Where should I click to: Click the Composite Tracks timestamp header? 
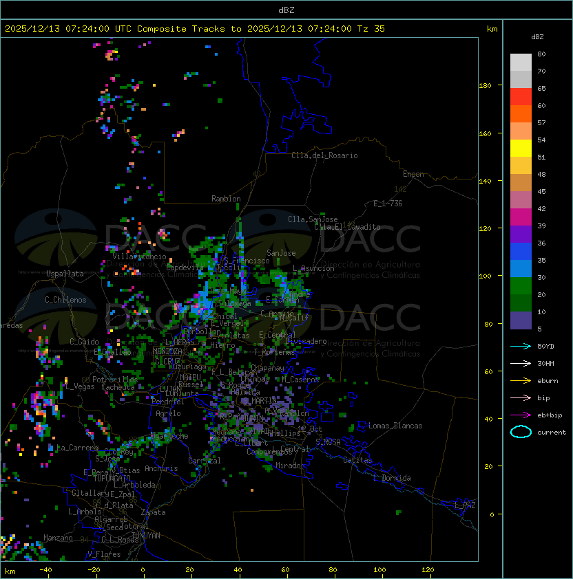(195, 29)
